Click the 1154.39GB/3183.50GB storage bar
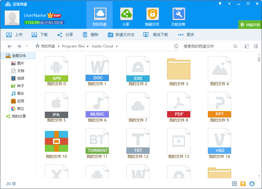This screenshot has width=262, height=189. (44, 23)
